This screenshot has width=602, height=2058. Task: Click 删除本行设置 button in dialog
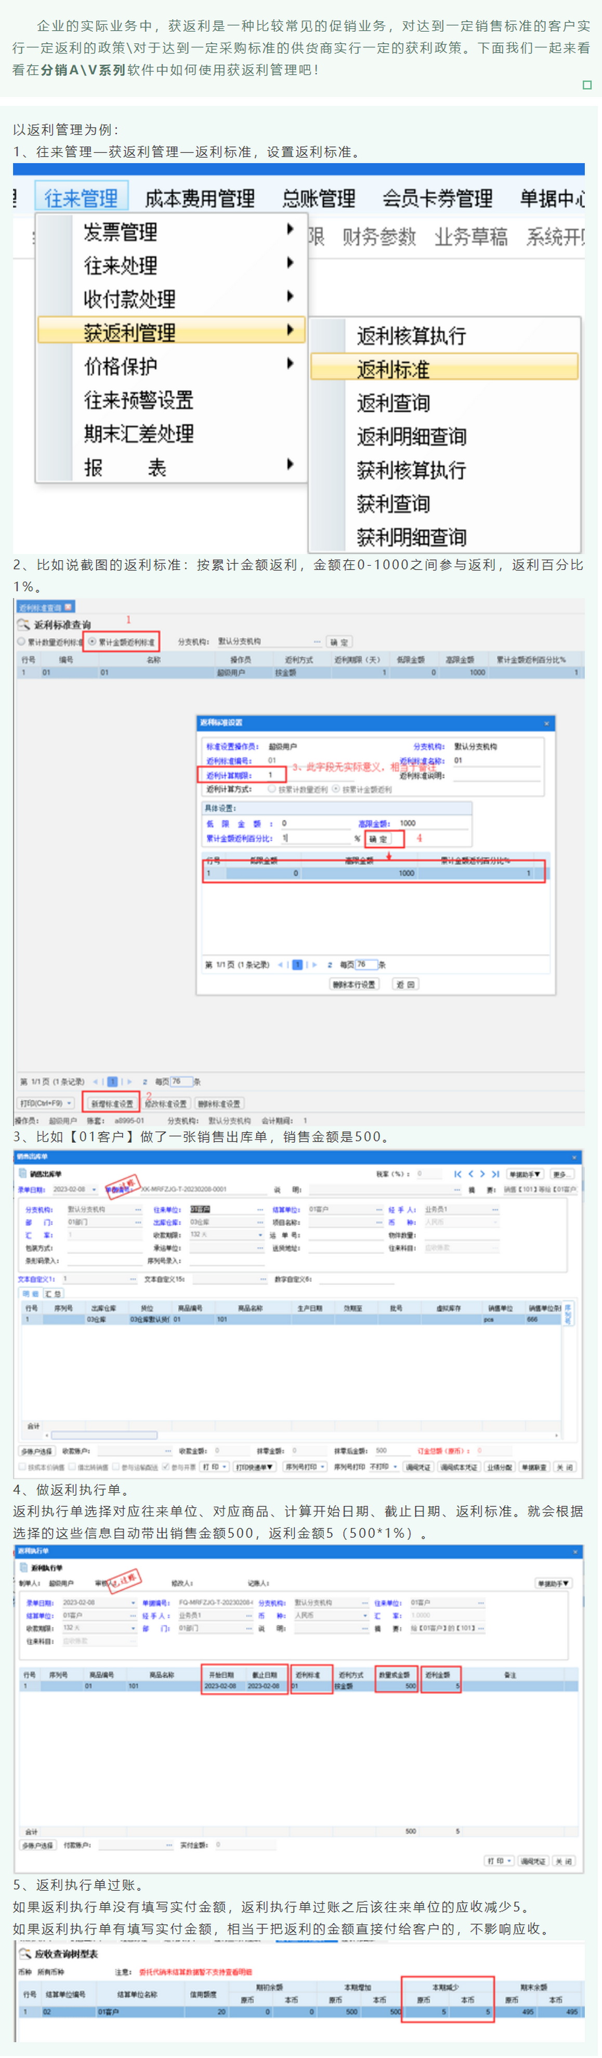[354, 984]
